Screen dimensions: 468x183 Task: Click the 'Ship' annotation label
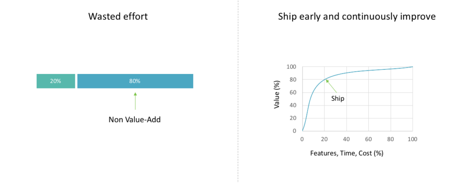(x=338, y=99)
